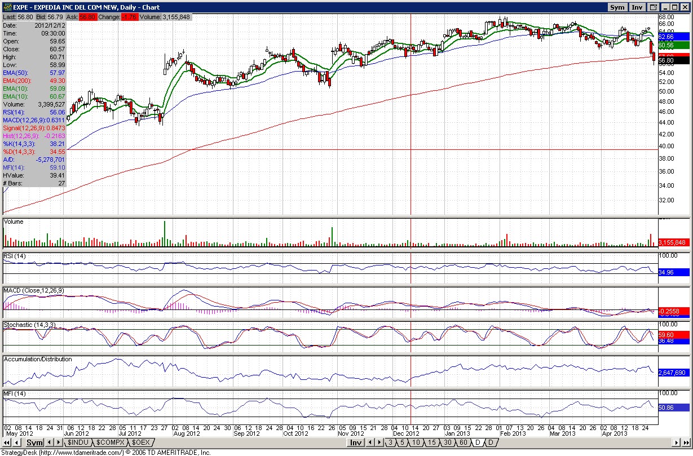Click the Sym button in title bar
This screenshot has height=456, width=693.
click(x=617, y=7)
